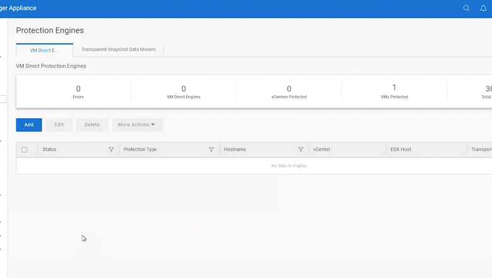This screenshot has height=278, width=492.
Task: Select the VM Direct Engines count tile
Action: [x=184, y=92]
